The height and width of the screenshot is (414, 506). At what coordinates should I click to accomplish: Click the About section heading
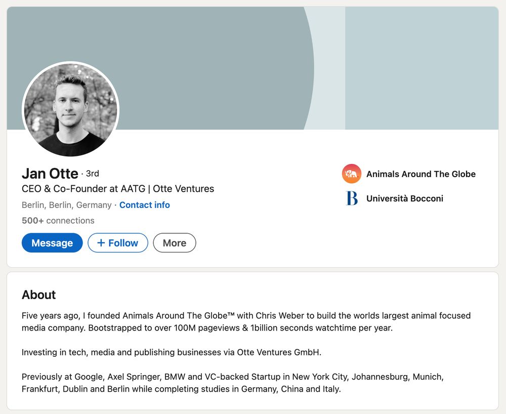[x=39, y=295]
